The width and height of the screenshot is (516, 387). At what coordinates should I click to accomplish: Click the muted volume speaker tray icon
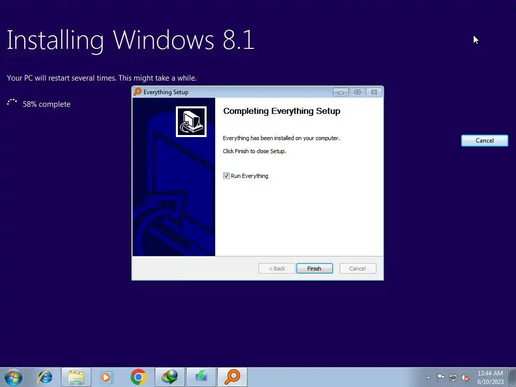click(465, 377)
